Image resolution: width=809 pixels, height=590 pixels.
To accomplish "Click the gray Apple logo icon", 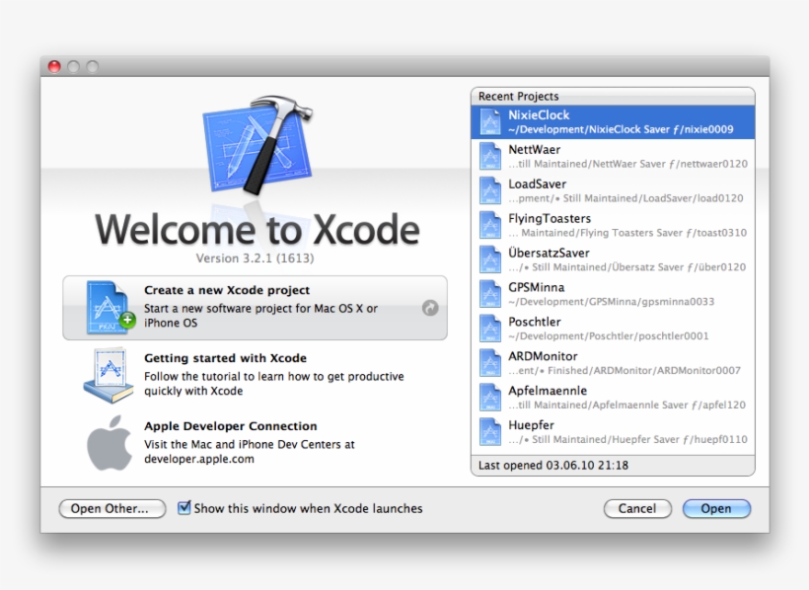I will coord(109,443).
